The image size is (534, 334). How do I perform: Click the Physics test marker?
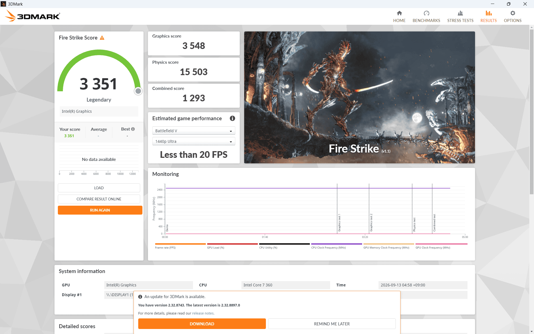tap(414, 225)
